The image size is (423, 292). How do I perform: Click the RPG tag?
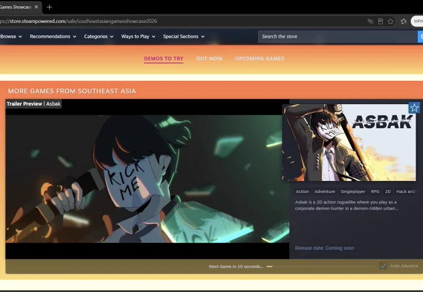(x=375, y=192)
